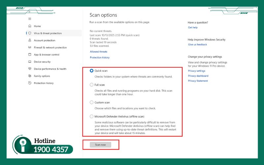The image size is (264, 165).
Task: Open the Allowed threats link
Action: [98, 52]
